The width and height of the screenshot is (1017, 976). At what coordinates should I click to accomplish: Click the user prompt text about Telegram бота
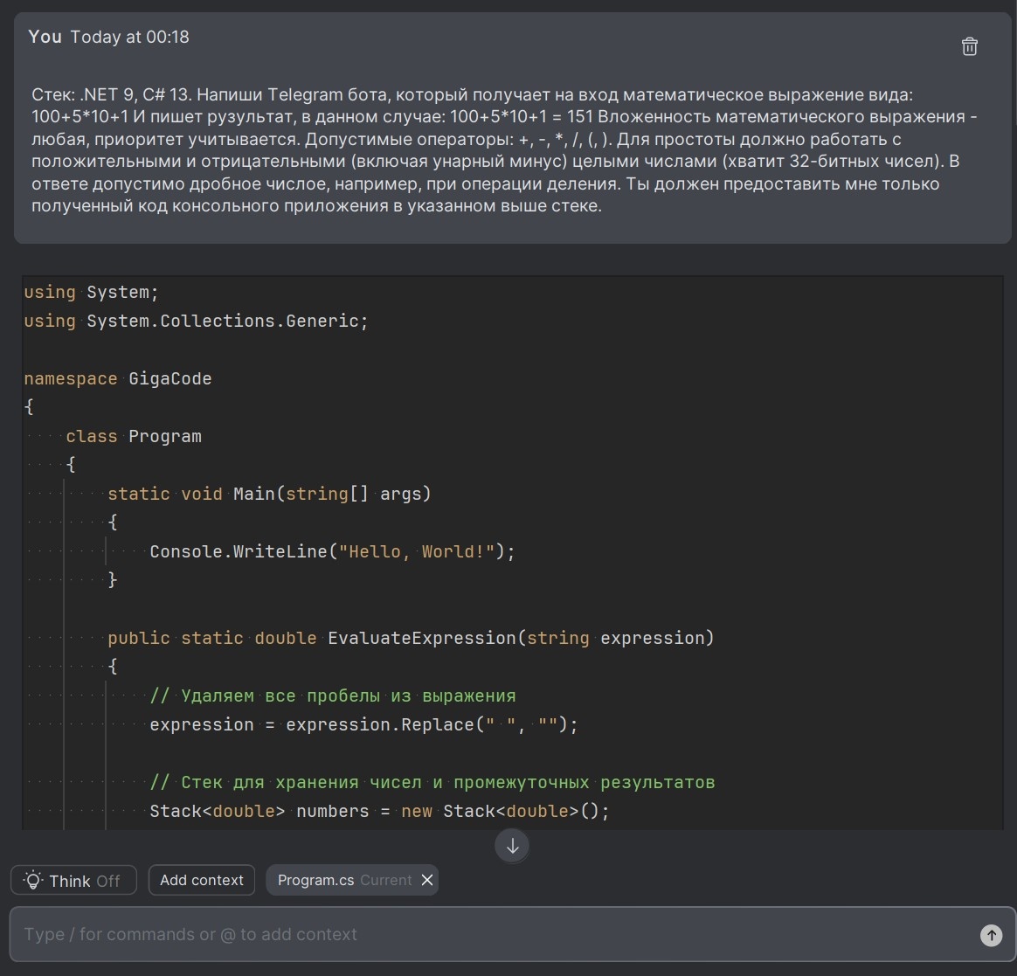point(505,149)
